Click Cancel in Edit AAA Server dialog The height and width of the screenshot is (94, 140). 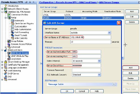pos(82,91)
